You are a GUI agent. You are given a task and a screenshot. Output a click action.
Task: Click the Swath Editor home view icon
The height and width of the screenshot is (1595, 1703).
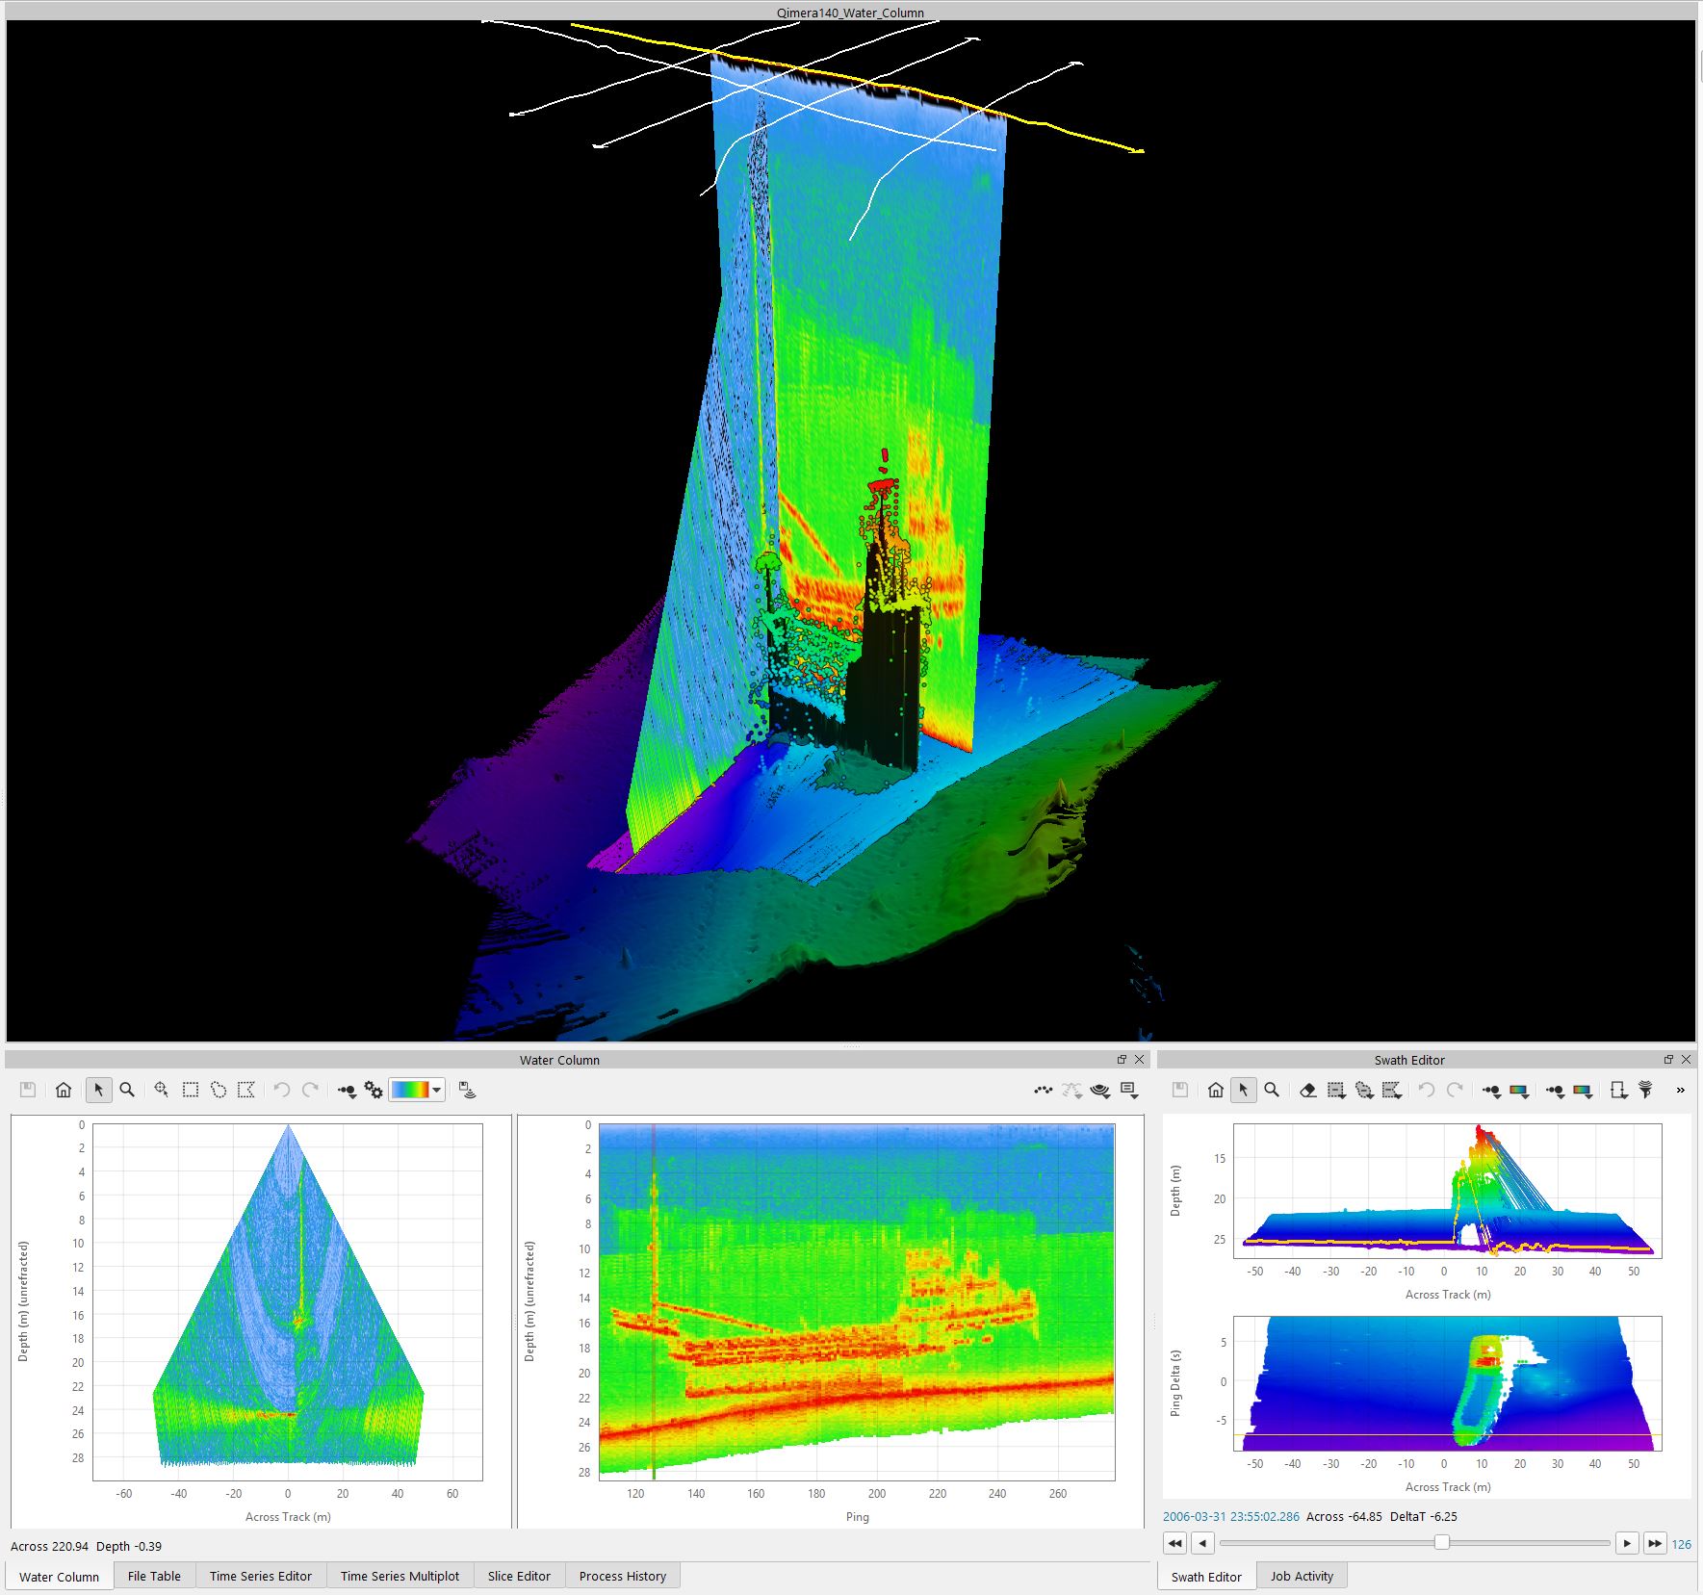point(1216,1090)
